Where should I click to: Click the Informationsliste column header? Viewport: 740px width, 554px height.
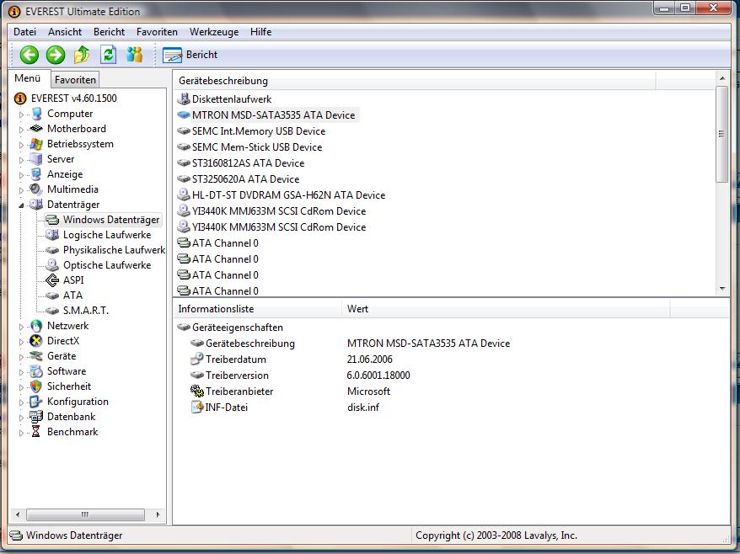click(x=257, y=309)
